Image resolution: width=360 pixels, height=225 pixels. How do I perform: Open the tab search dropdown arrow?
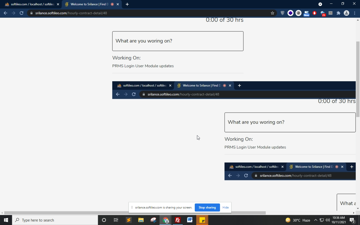coord(320,4)
